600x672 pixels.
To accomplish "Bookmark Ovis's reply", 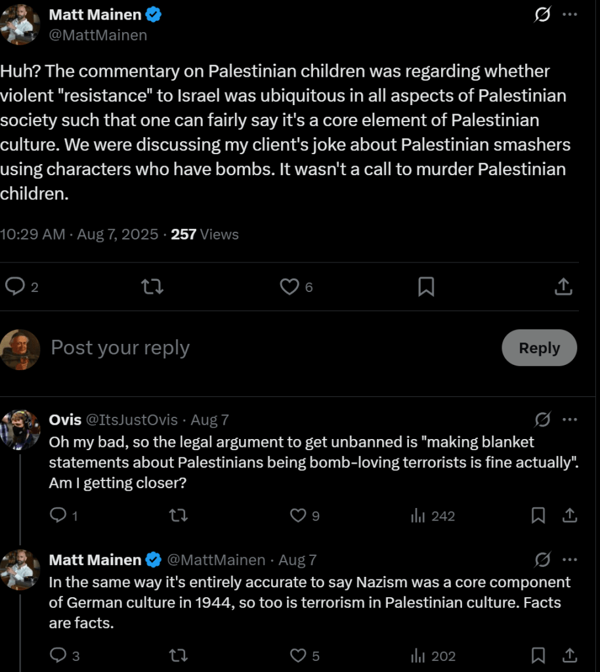I will coord(538,516).
